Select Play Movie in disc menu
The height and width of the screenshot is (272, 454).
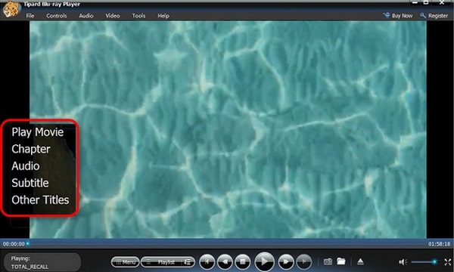tap(38, 132)
